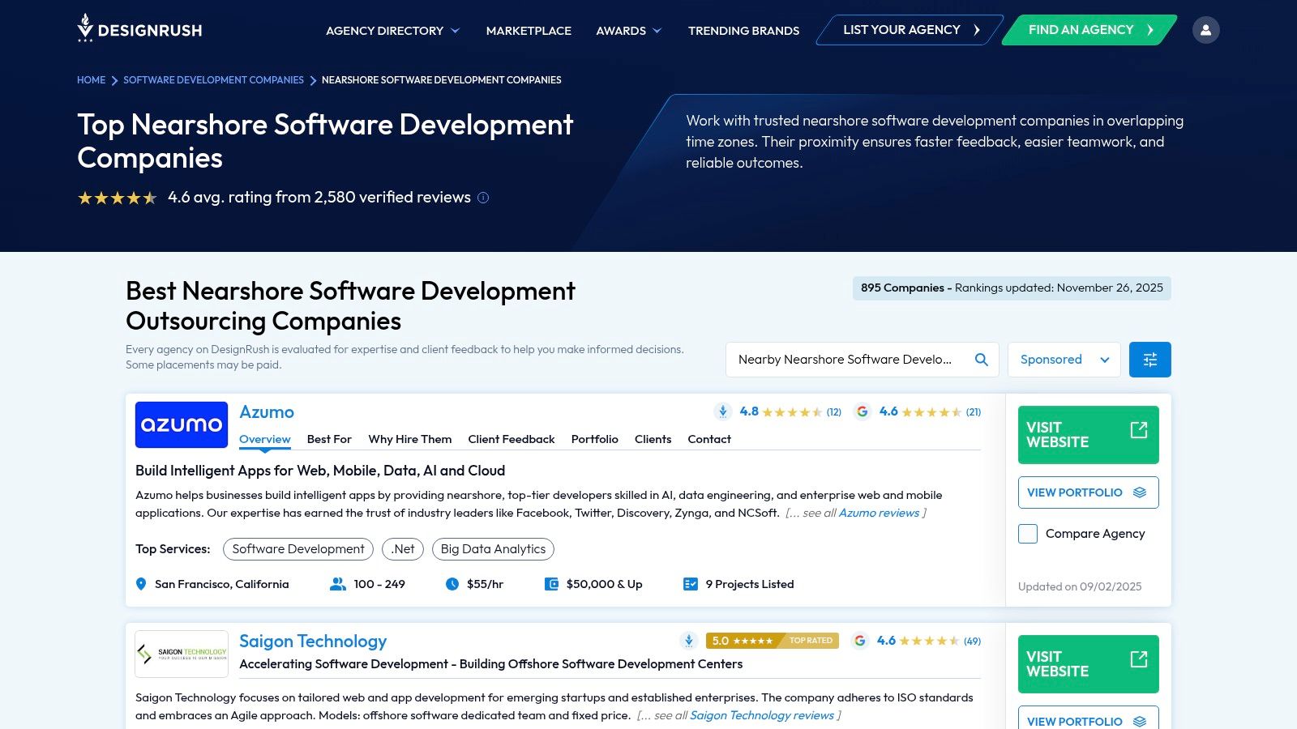
Task: Click Google rating icon for Azumo
Action: point(863,411)
